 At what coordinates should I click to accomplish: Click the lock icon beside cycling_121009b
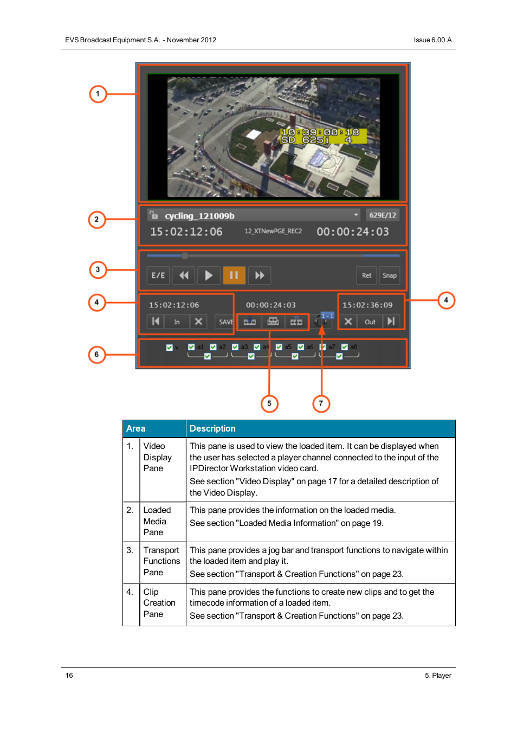click(154, 215)
